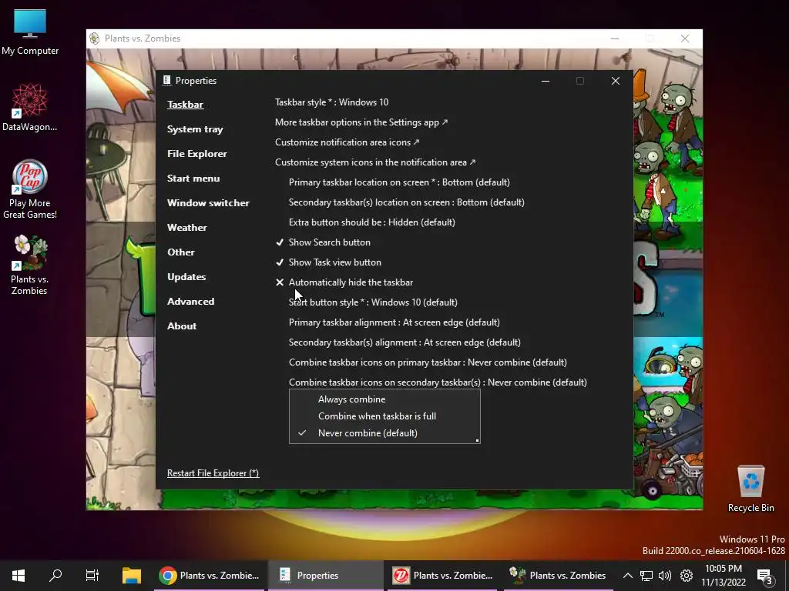
Task: Open Play More Great Games shortcut
Action: coord(30,189)
